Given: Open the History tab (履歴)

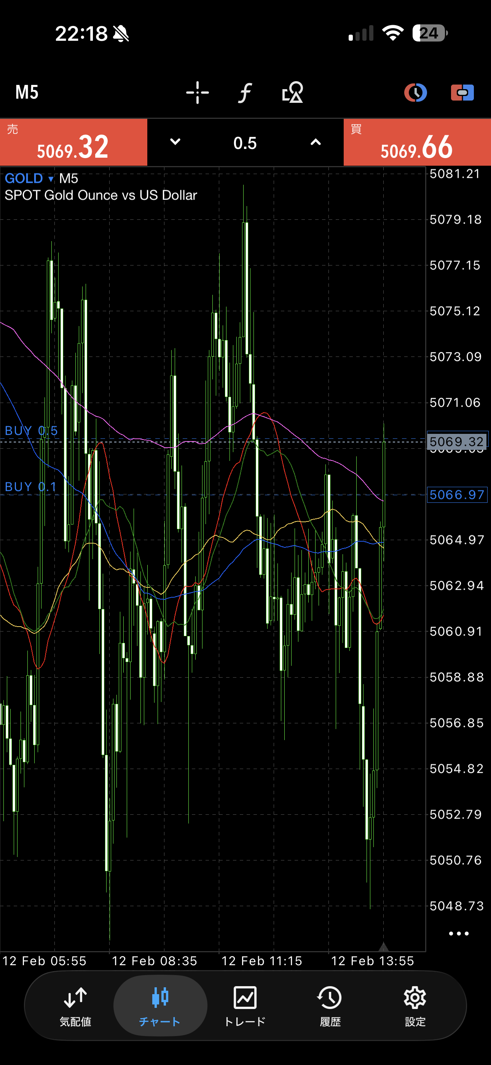Looking at the screenshot, I should [330, 1006].
